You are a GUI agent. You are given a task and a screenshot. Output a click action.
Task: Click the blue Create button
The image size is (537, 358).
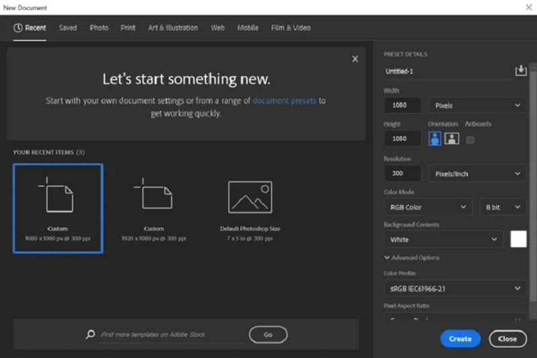(460, 339)
